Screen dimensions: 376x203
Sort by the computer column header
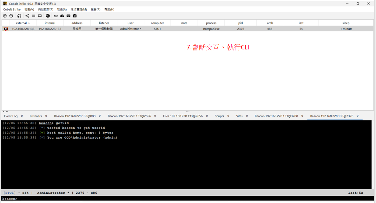point(158,23)
